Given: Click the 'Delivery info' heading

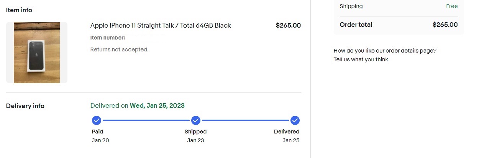Looking at the screenshot, I should pos(25,106).
